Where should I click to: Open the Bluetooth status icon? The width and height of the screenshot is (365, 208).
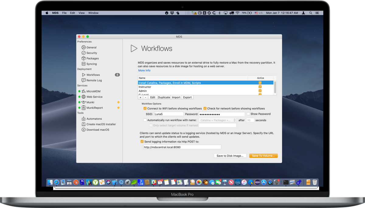pos(220,13)
